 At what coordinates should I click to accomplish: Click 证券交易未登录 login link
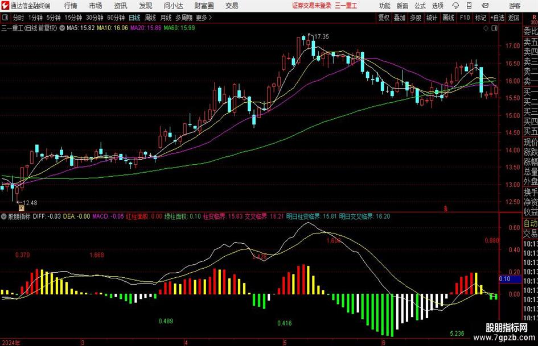pyautogui.click(x=311, y=6)
